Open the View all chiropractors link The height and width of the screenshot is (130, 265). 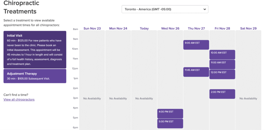pyautogui.click(x=19, y=100)
